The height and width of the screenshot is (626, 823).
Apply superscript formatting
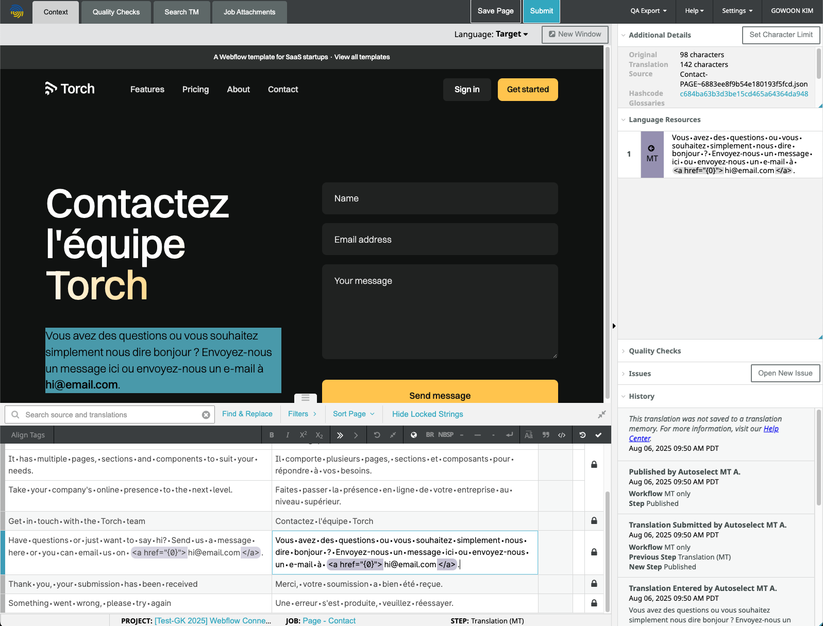click(x=304, y=435)
